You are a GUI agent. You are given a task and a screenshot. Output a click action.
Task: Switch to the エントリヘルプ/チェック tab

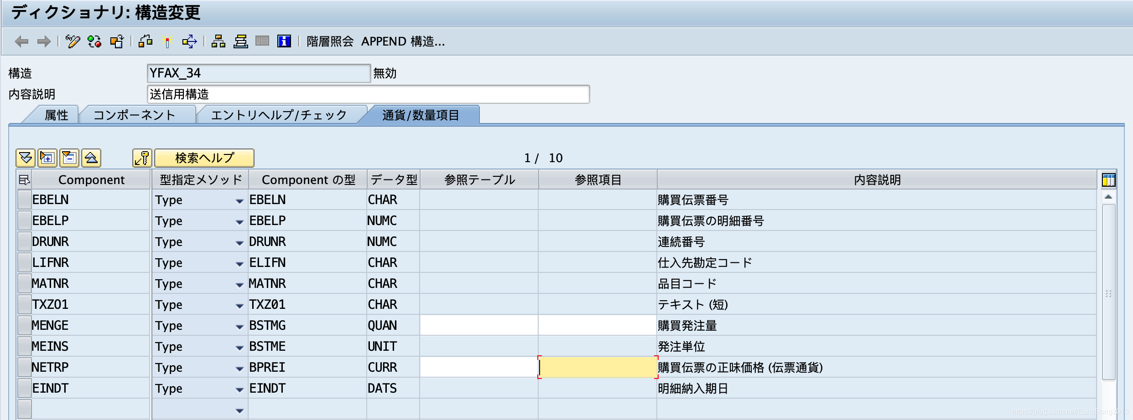click(x=279, y=115)
